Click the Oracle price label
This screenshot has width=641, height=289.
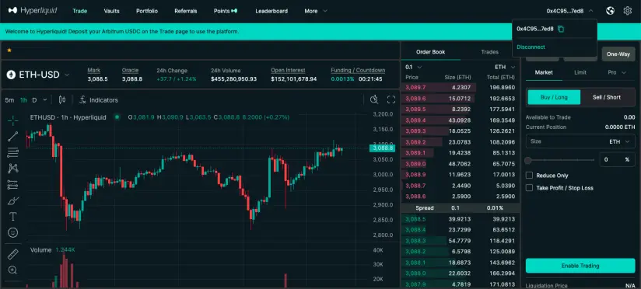[130, 70]
